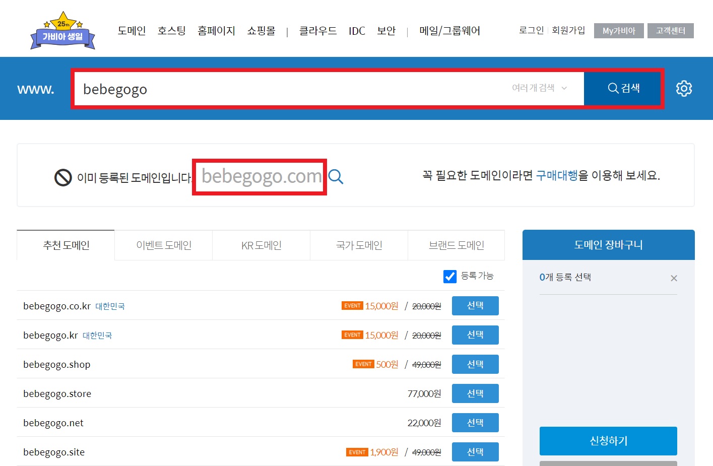
Task: Uncheck the 등록 가능 checkbox
Action: tap(449, 276)
